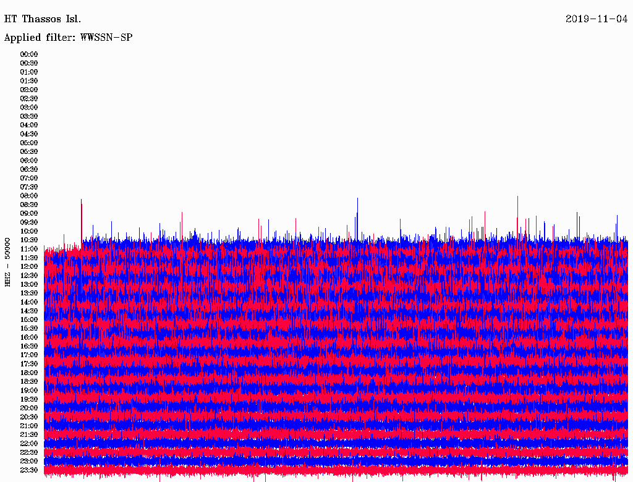Select the 00:00 time label
The image size is (633, 482).
click(x=29, y=54)
